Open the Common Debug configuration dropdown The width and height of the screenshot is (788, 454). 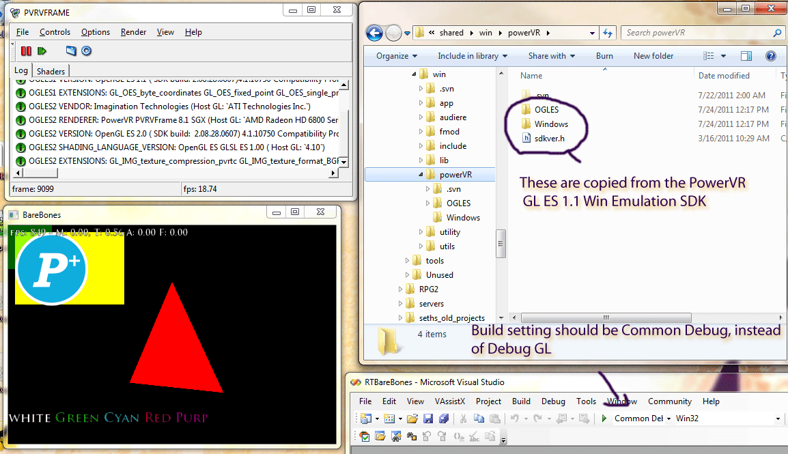coord(669,418)
